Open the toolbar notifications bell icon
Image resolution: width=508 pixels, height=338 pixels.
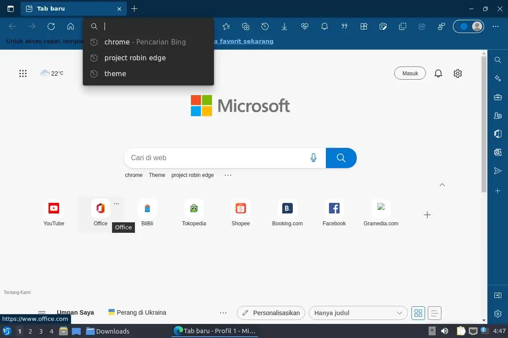[x=324, y=26]
